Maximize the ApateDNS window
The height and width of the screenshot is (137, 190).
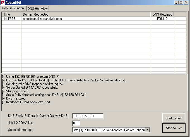181,3
